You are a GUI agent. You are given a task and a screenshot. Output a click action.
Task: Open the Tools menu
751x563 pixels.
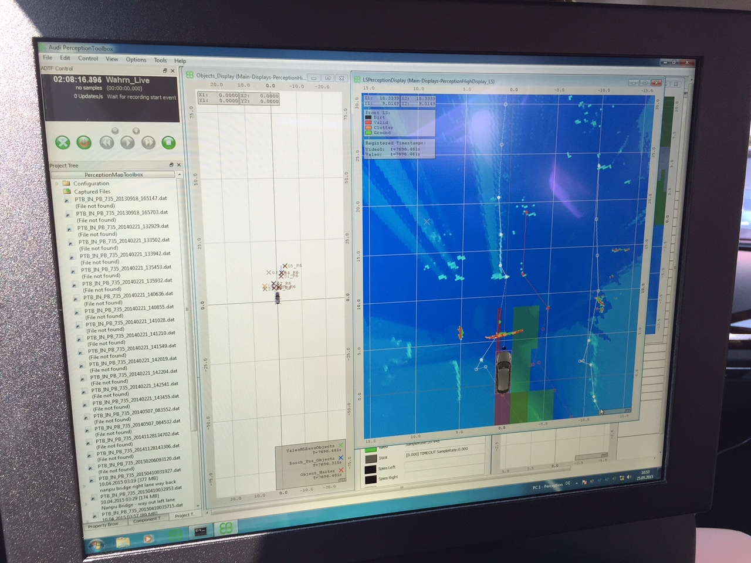point(160,60)
